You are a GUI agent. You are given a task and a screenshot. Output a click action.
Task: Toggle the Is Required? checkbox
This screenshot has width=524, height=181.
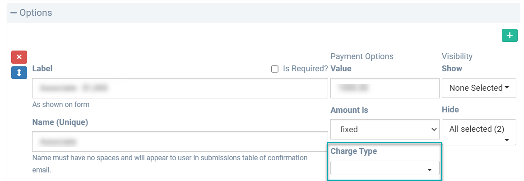click(x=274, y=69)
